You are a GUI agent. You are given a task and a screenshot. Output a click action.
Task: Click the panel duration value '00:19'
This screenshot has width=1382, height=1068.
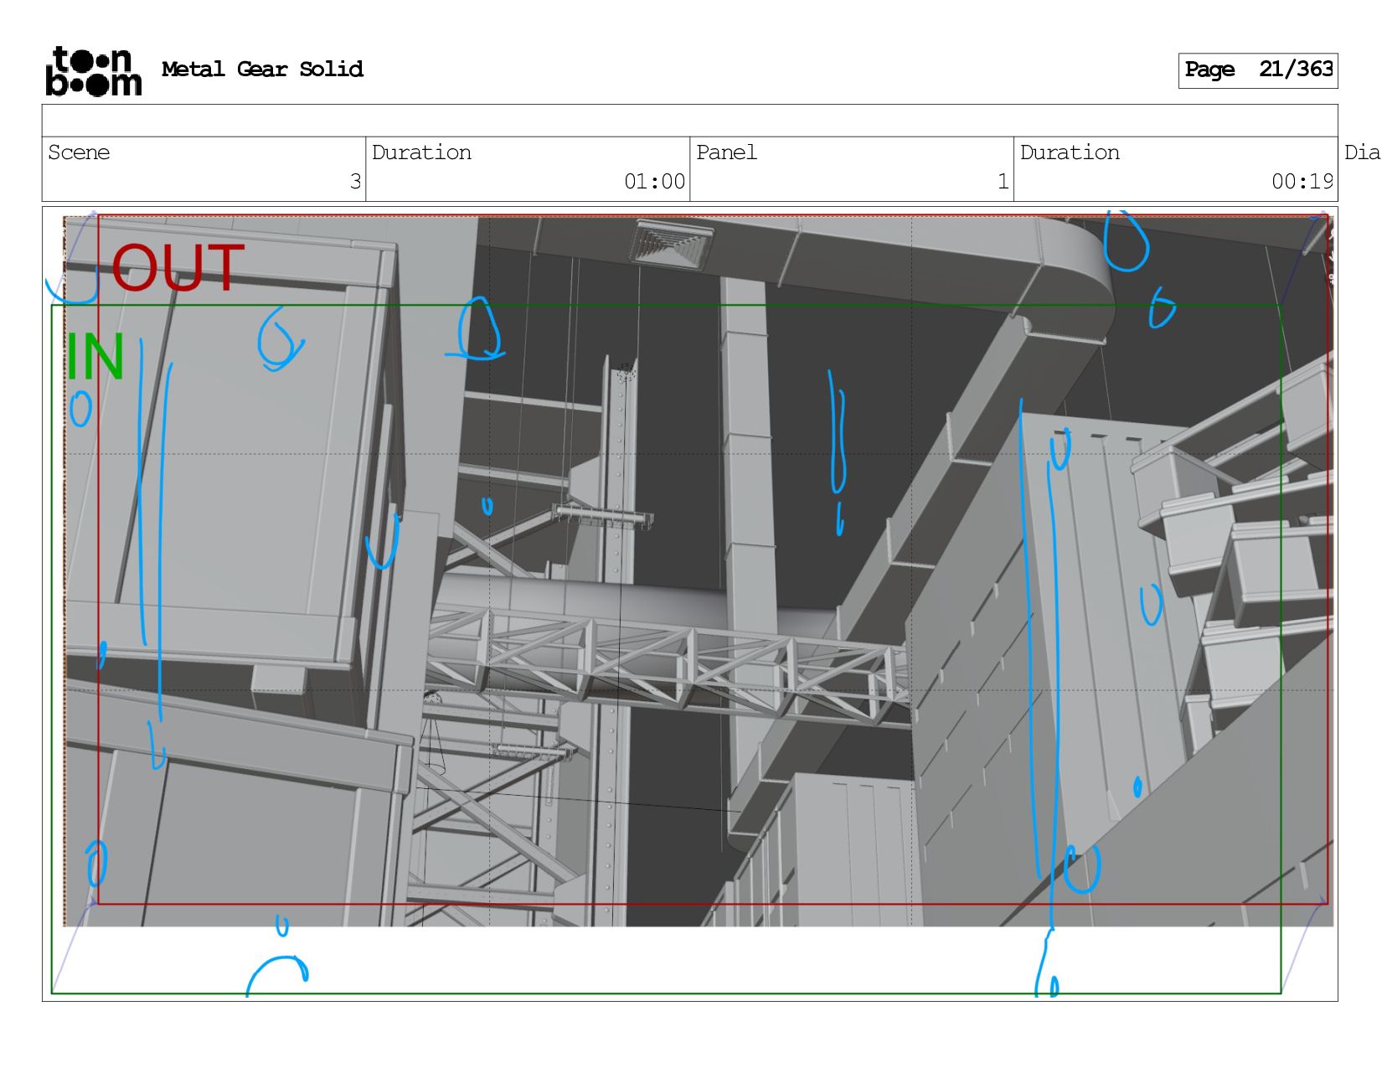pyautogui.click(x=1302, y=182)
